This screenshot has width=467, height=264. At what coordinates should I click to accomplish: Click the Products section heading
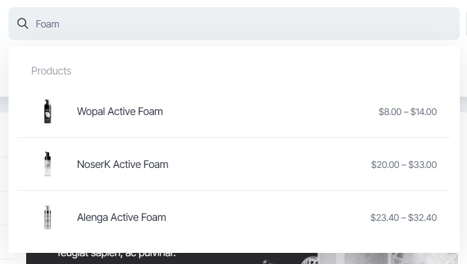pos(51,71)
